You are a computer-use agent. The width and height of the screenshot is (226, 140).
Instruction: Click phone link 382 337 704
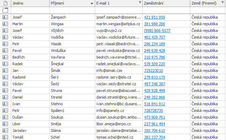click(x=155, y=137)
